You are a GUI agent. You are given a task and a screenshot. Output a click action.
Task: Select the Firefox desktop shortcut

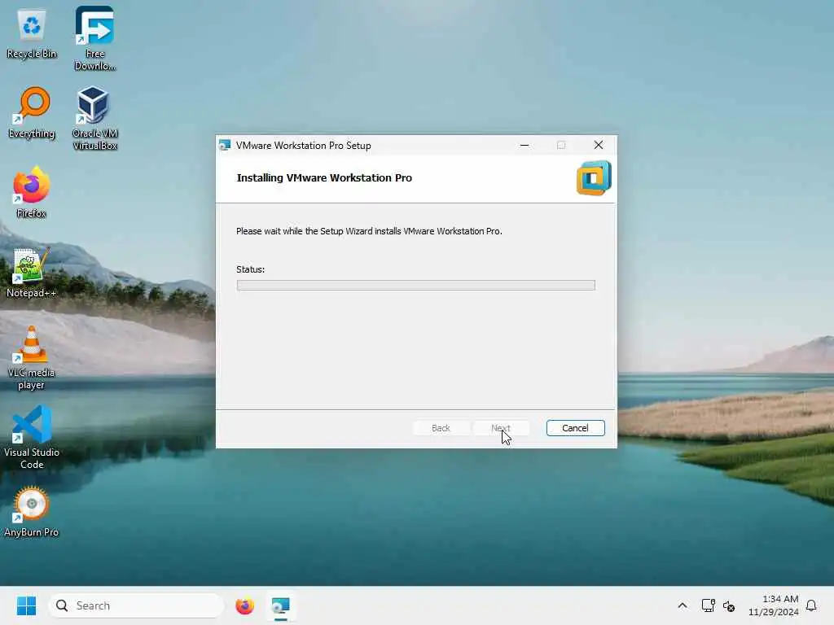click(32, 192)
